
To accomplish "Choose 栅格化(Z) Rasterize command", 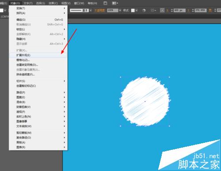I will tap(38, 60).
